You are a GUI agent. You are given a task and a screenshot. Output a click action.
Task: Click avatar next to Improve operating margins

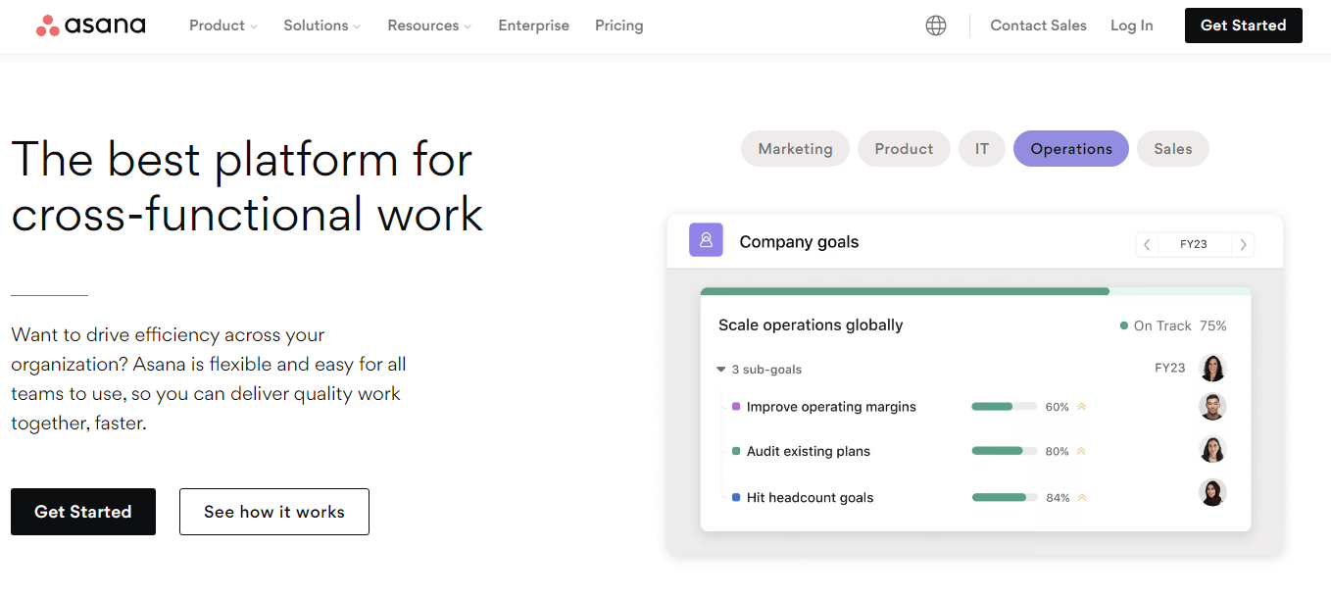click(x=1212, y=406)
